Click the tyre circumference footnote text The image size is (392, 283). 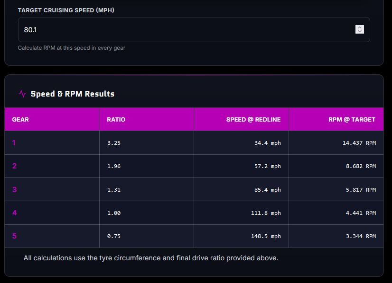[151, 258]
